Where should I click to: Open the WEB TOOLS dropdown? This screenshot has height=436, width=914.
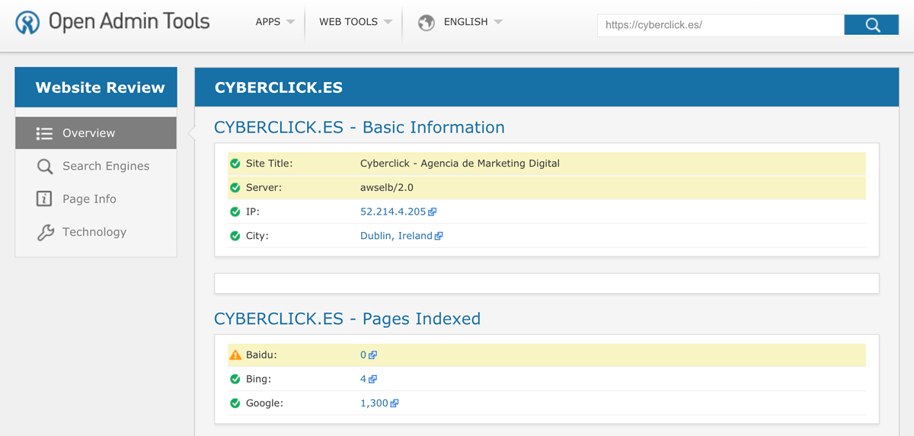(x=355, y=22)
